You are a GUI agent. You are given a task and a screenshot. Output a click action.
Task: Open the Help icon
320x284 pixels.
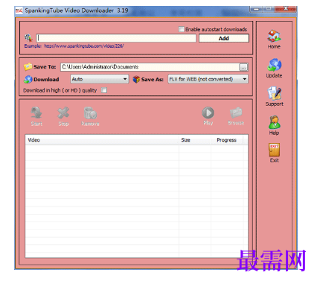coord(274,122)
